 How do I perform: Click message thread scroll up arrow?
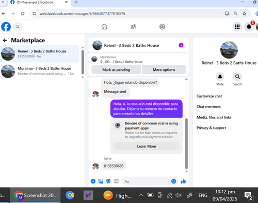coord(186,79)
